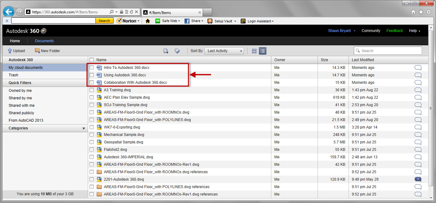Open the comment bubble for Intro To Autodesk 360.docx
This screenshot has height=203, width=436.
click(x=418, y=67)
